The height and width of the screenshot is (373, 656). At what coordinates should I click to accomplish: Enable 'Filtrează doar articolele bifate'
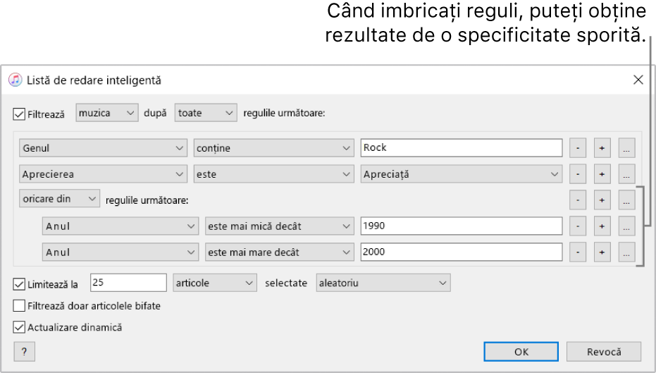click(19, 306)
